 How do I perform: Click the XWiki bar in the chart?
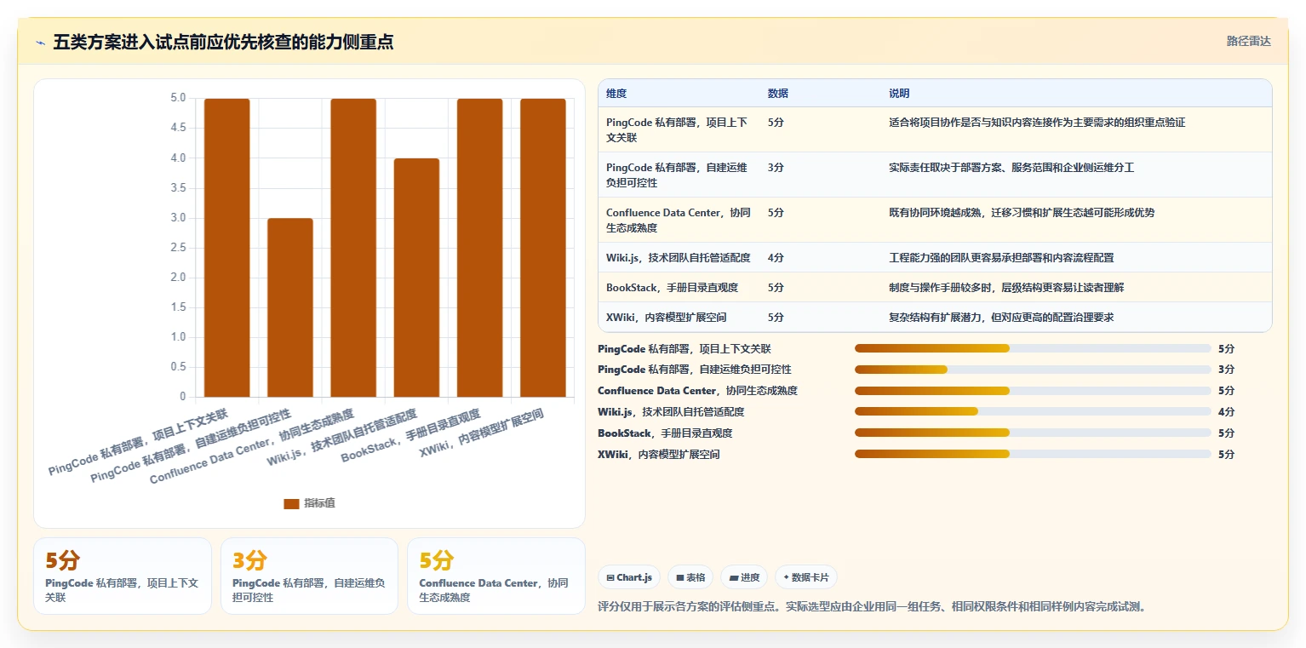point(543,248)
